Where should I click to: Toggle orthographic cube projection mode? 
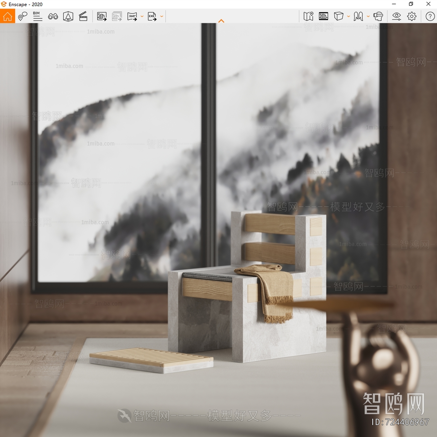point(339,16)
